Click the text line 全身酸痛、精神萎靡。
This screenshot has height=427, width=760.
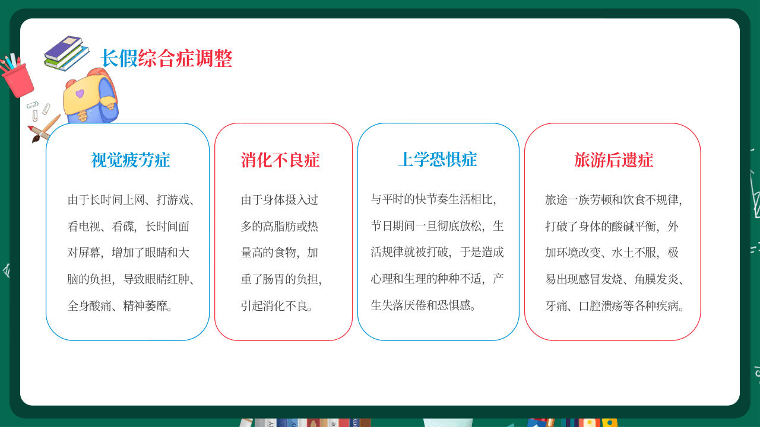click(x=121, y=307)
